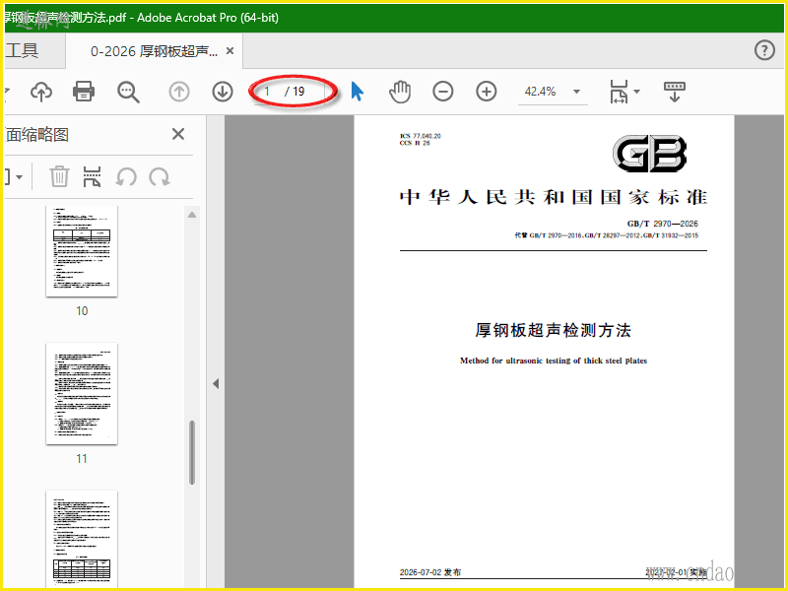Screen dimensions: 788x591
Task: Select page 10 thumbnail
Action: point(82,251)
